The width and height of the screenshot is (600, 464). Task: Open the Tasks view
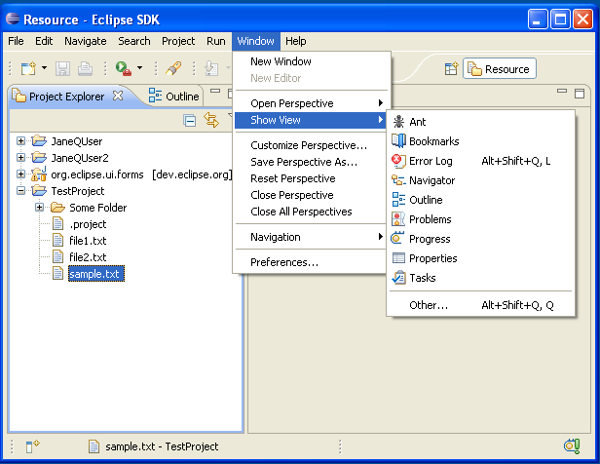[x=423, y=278]
